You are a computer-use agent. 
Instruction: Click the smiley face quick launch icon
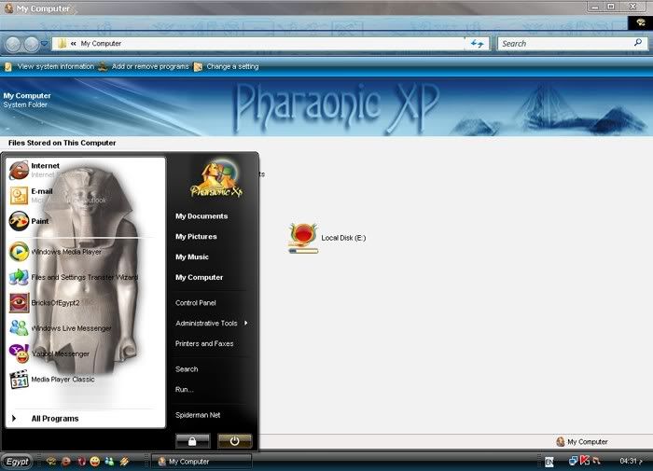click(95, 462)
